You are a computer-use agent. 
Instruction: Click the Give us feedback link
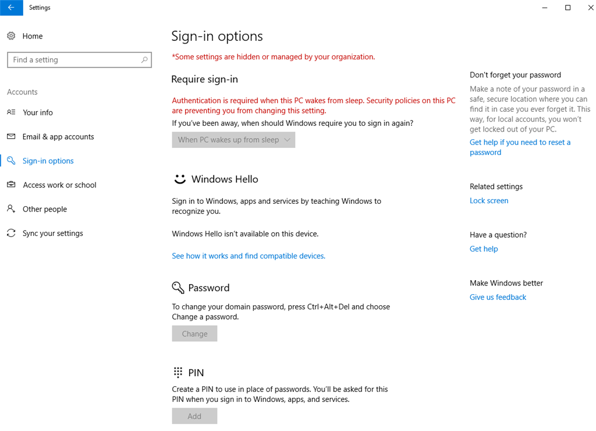(497, 296)
